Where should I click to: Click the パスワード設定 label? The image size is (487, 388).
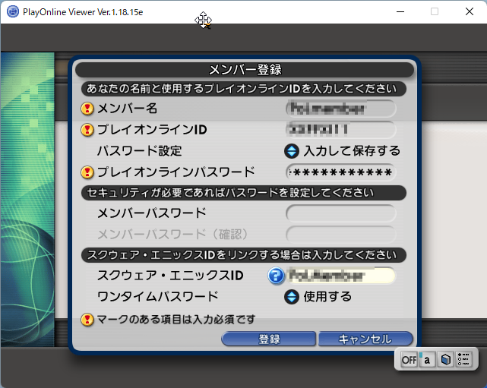[140, 151]
